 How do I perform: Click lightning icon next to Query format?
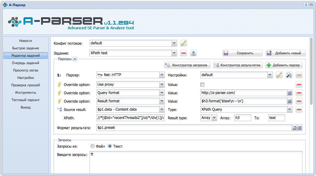pyautogui.click(x=60, y=93)
